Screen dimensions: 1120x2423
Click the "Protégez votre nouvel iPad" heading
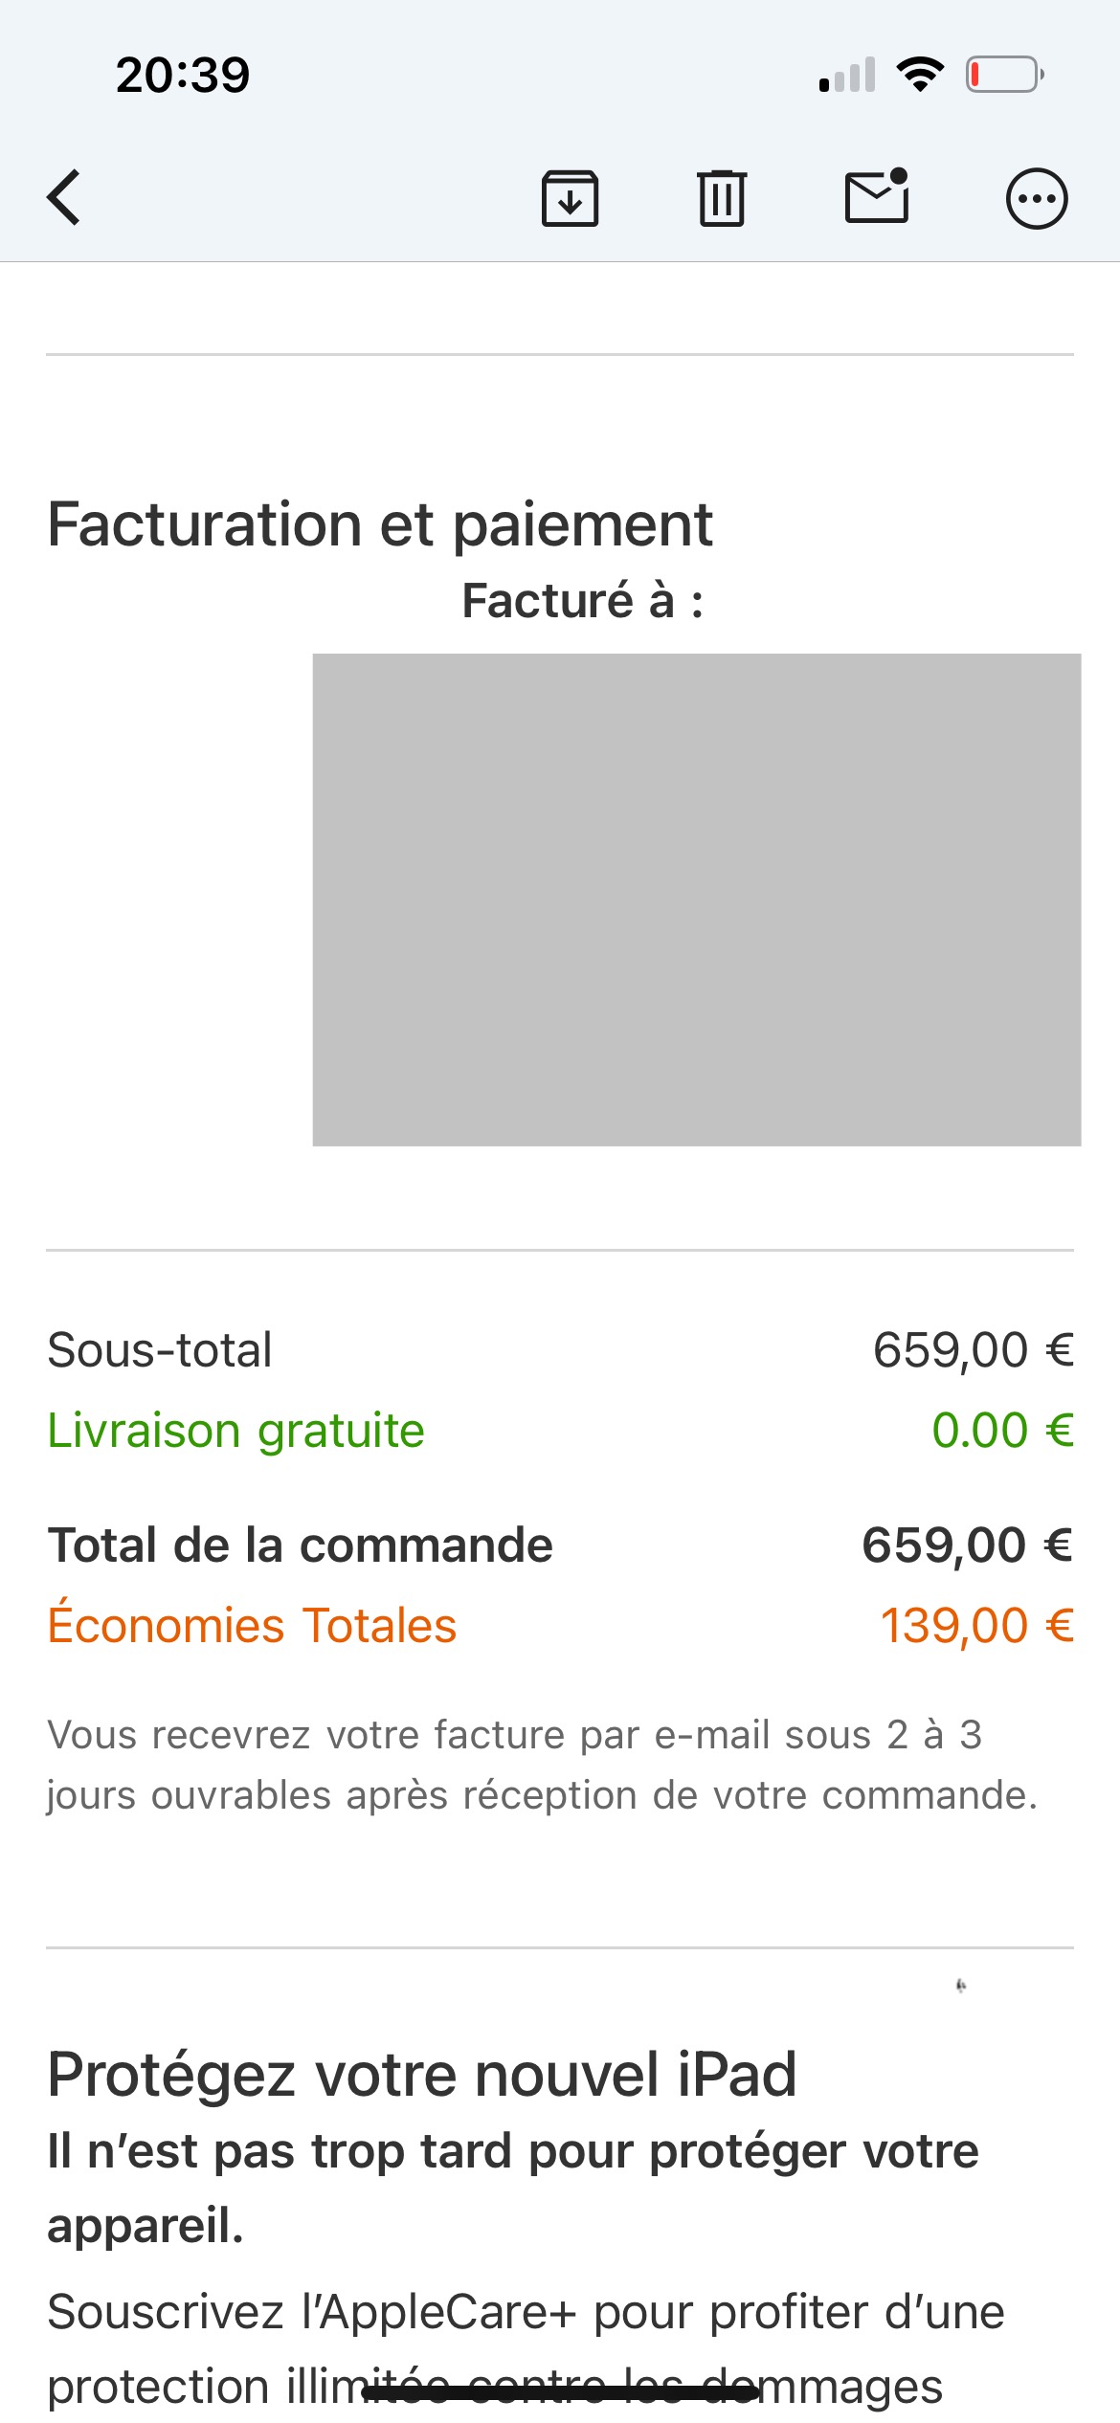pos(422,2075)
